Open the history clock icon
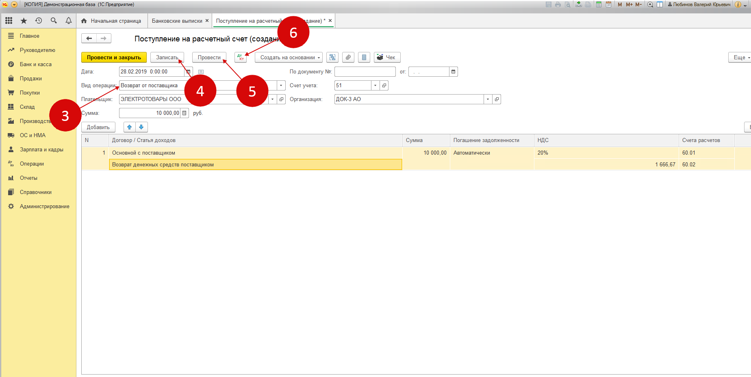Viewport: 751px width, 377px height. click(x=39, y=21)
